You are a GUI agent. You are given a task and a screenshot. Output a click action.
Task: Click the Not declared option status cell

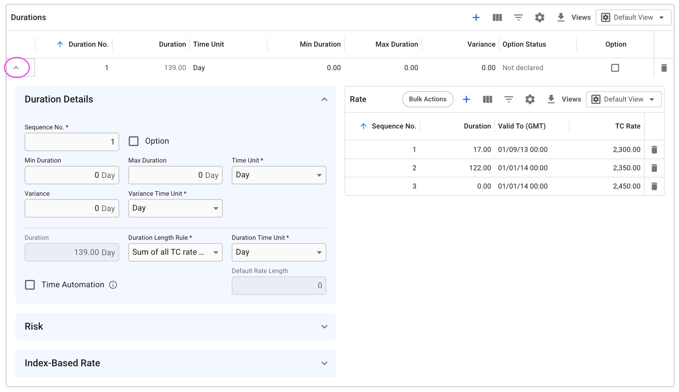(523, 68)
